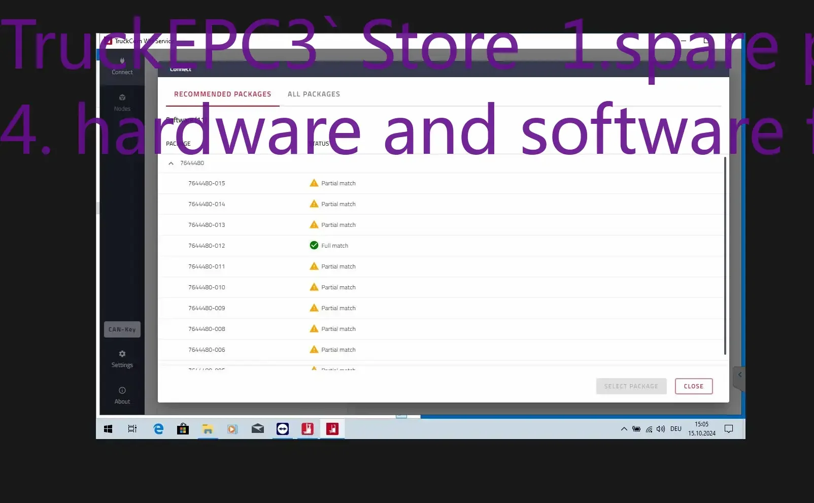Open TeamViewer from the taskbar
Image resolution: width=814 pixels, height=503 pixels.
click(x=283, y=429)
